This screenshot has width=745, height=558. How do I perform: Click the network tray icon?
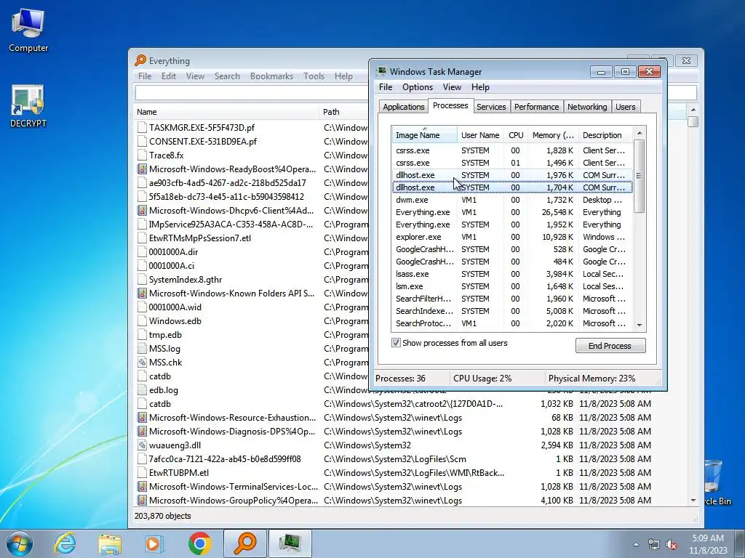tap(654, 544)
